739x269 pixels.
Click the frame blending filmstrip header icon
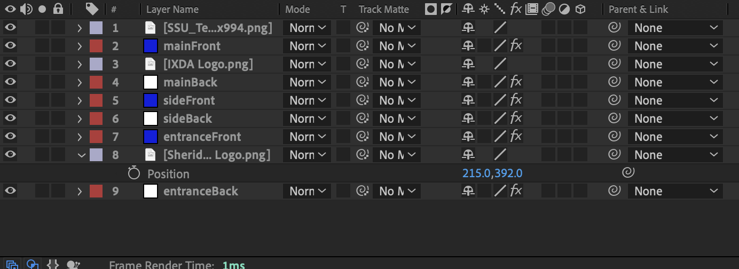pyautogui.click(x=532, y=9)
